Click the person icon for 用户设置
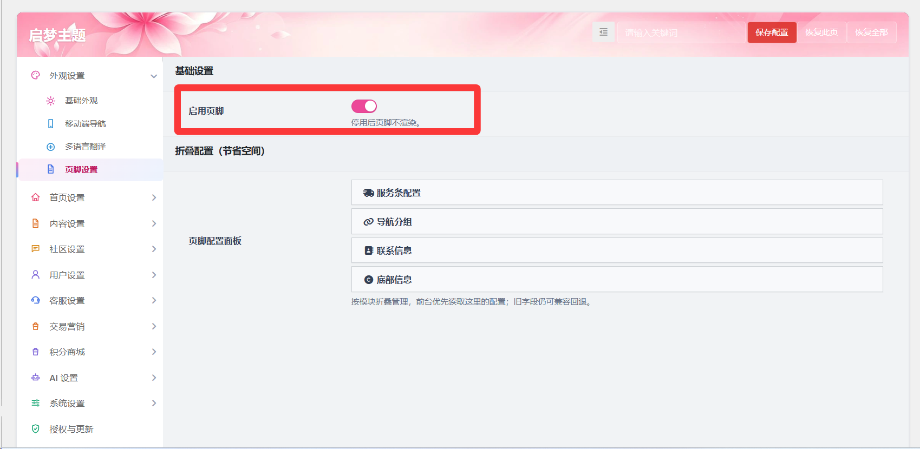This screenshot has width=920, height=449. pos(36,275)
